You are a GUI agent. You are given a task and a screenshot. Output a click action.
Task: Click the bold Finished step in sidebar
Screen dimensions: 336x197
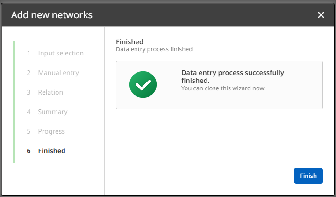51,151
